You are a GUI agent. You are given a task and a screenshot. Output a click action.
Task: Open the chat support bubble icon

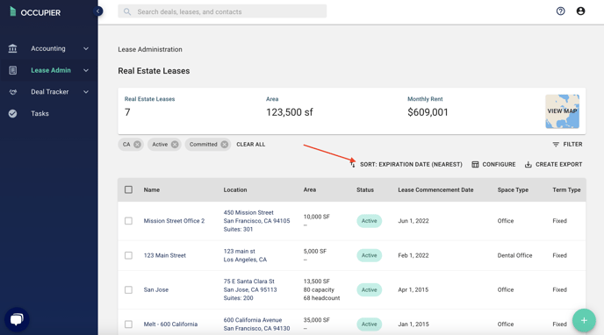click(17, 319)
